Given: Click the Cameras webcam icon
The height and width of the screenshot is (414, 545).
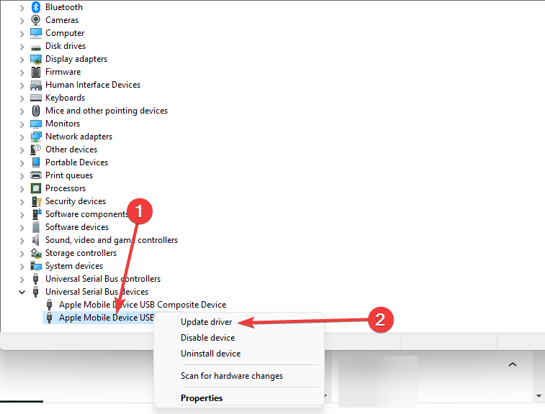Looking at the screenshot, I should click(x=36, y=20).
